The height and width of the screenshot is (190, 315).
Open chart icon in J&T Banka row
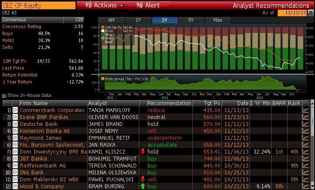(x=305, y=158)
